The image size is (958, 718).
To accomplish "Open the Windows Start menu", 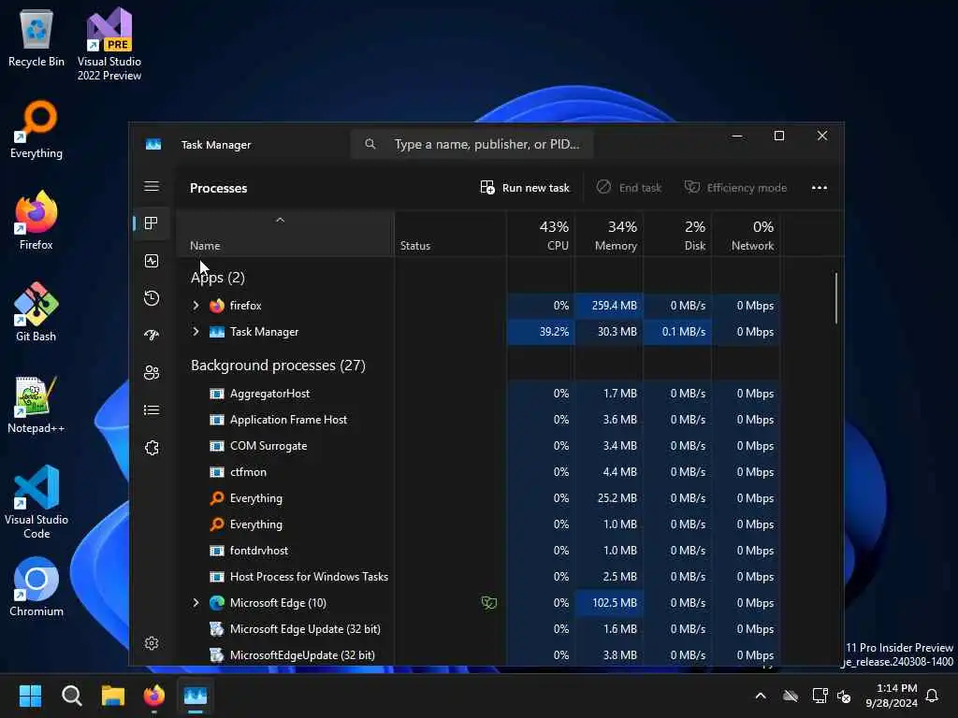I will click(x=30, y=696).
